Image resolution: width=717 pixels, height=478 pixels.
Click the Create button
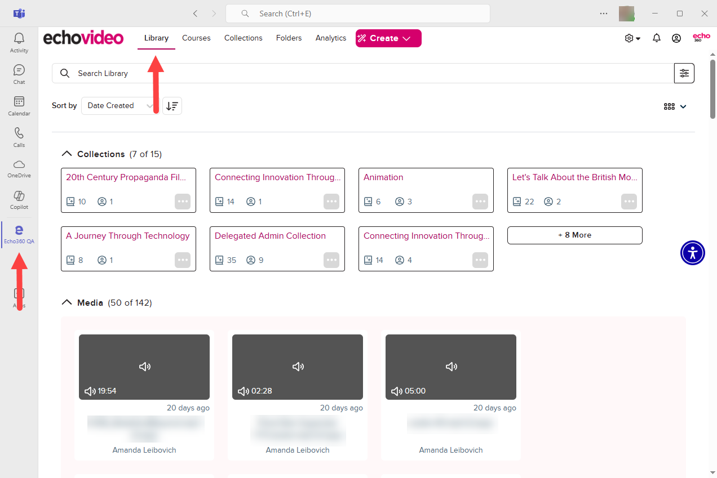(x=388, y=38)
